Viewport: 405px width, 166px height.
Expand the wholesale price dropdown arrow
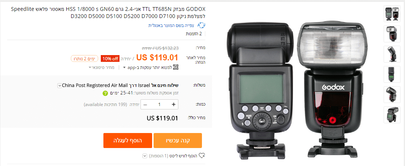[90, 67]
